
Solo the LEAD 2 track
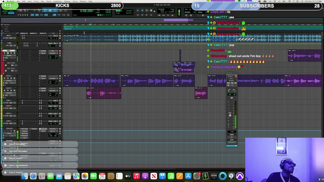(11, 90)
